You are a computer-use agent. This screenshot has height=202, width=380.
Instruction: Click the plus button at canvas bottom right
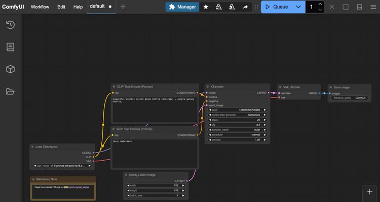pyautogui.click(x=369, y=192)
